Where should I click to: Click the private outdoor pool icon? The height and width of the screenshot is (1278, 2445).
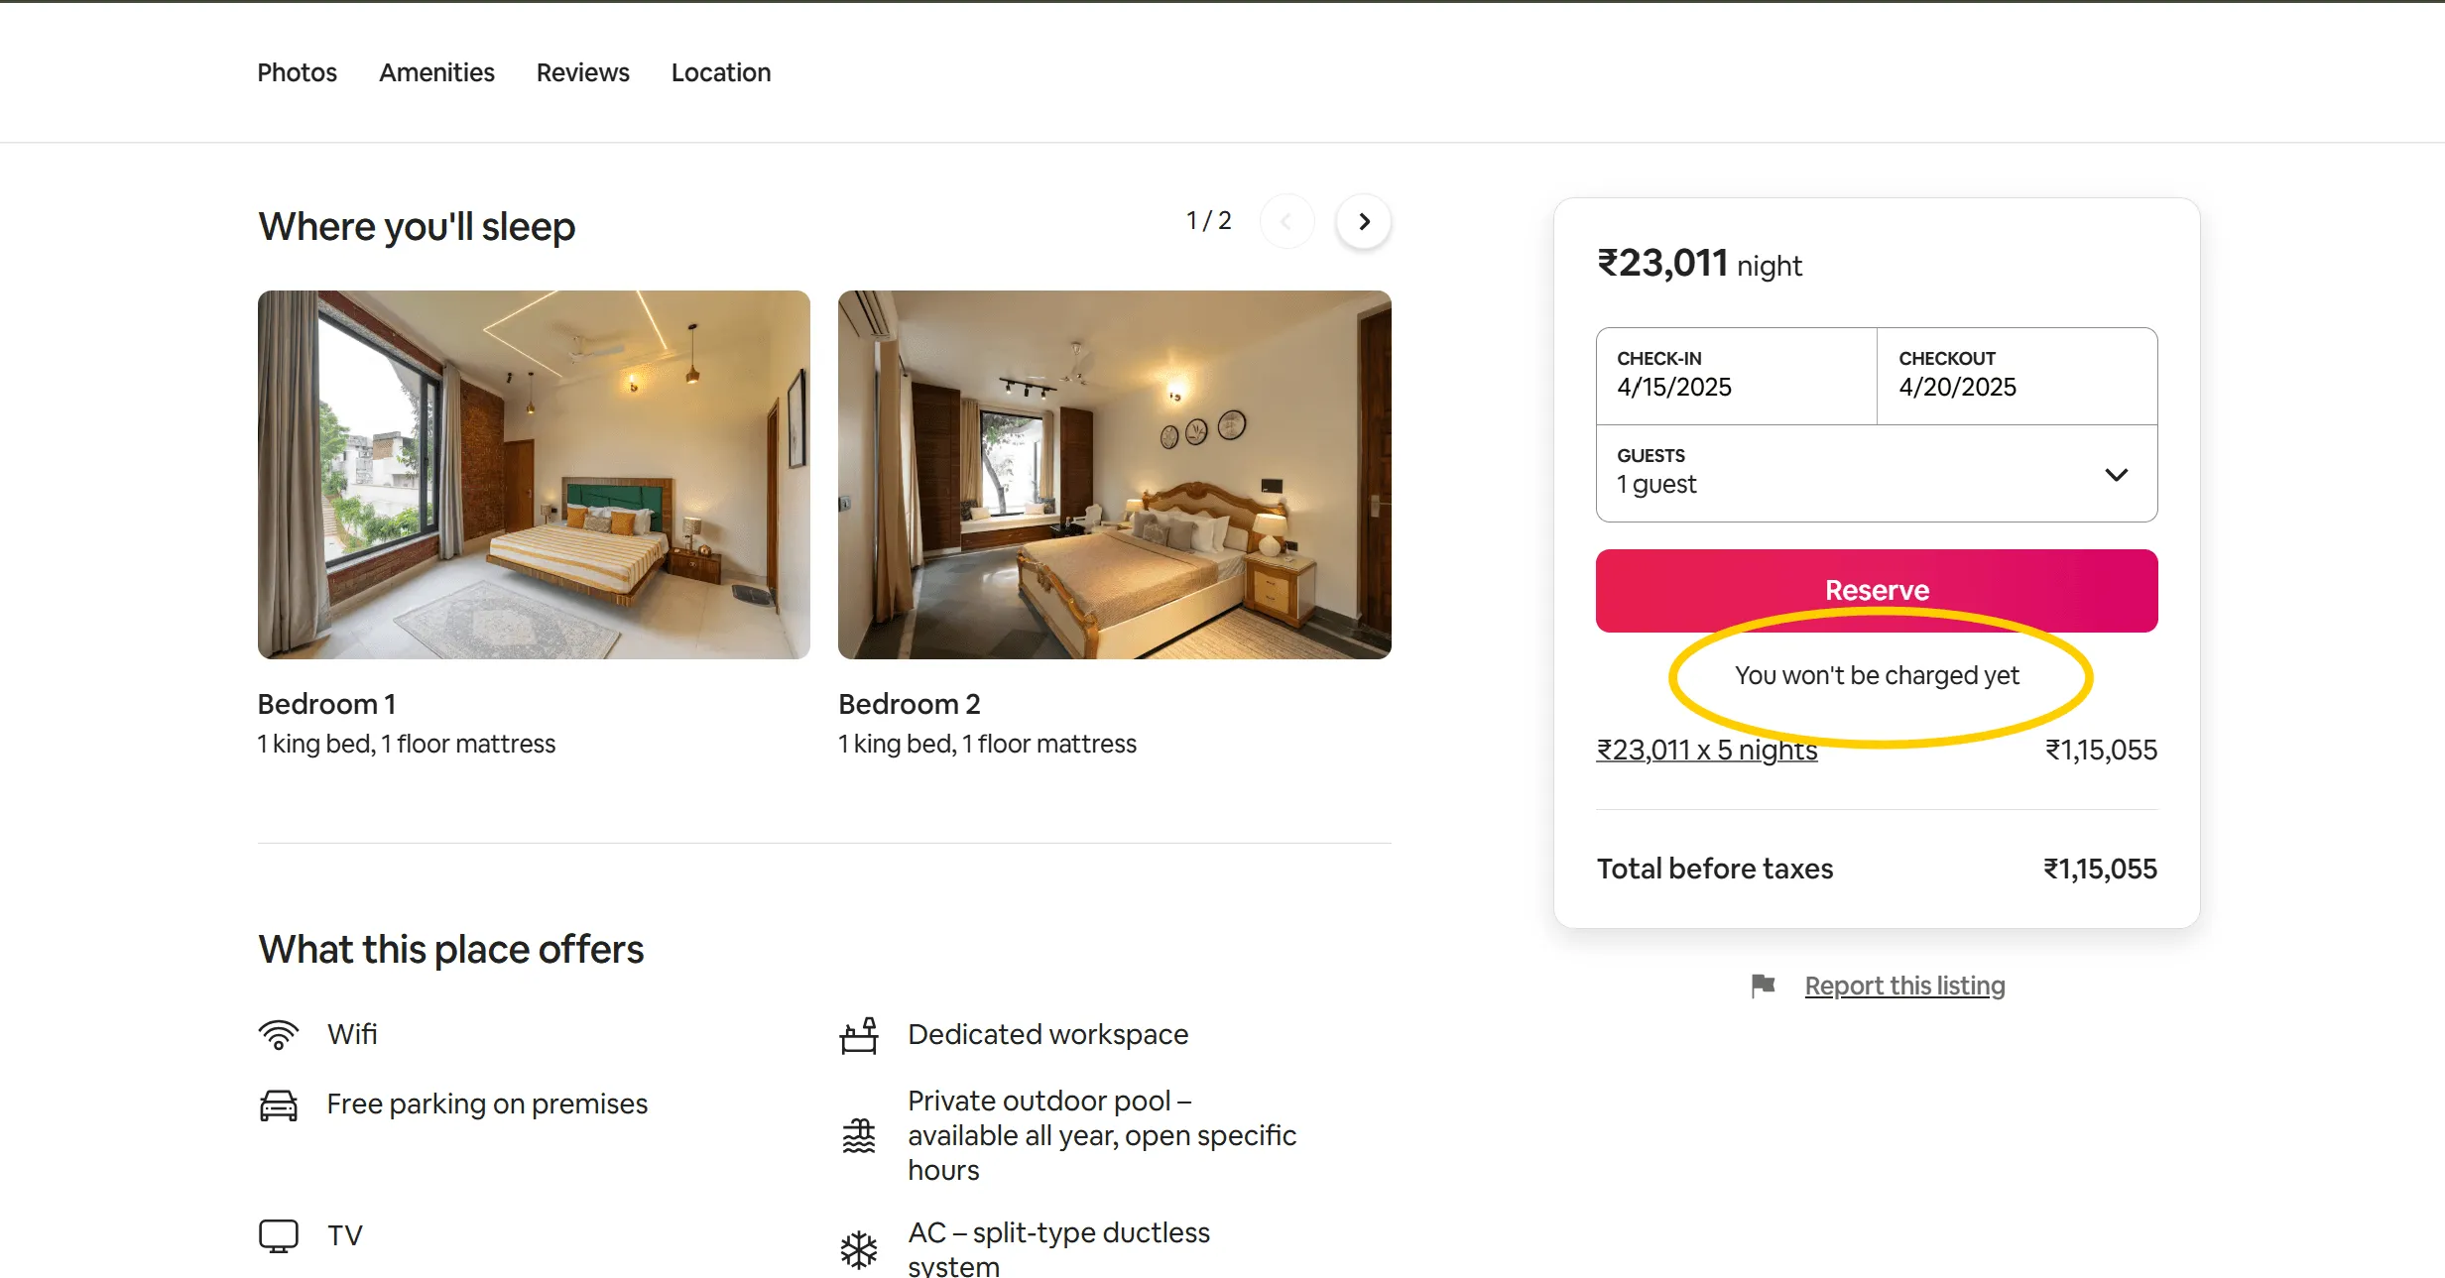pyautogui.click(x=859, y=1135)
